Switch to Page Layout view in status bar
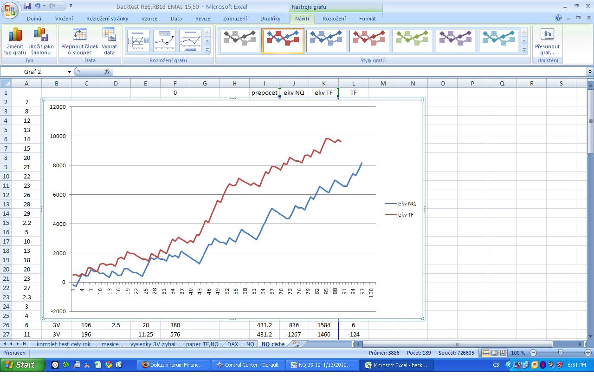Viewport: 594px width, 376px height. pyautogui.click(x=494, y=353)
